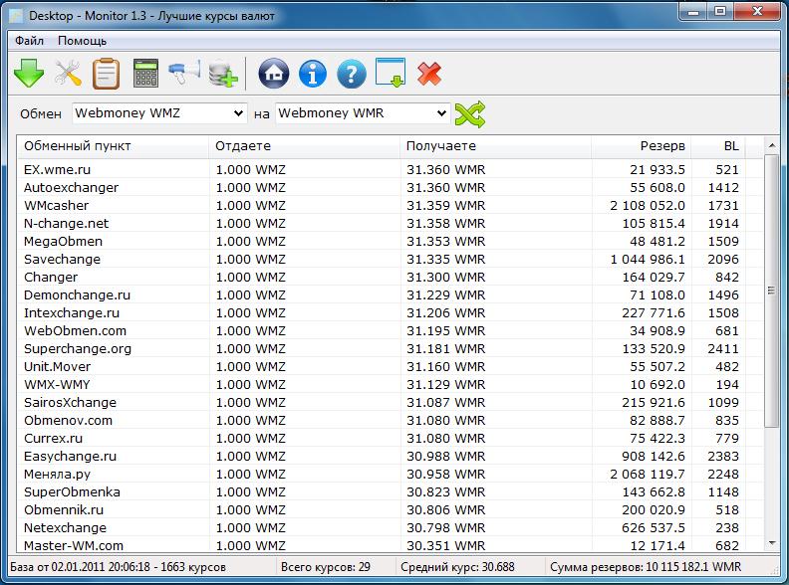Click window with green arrow icon
This screenshot has height=585, width=789.
[x=391, y=73]
